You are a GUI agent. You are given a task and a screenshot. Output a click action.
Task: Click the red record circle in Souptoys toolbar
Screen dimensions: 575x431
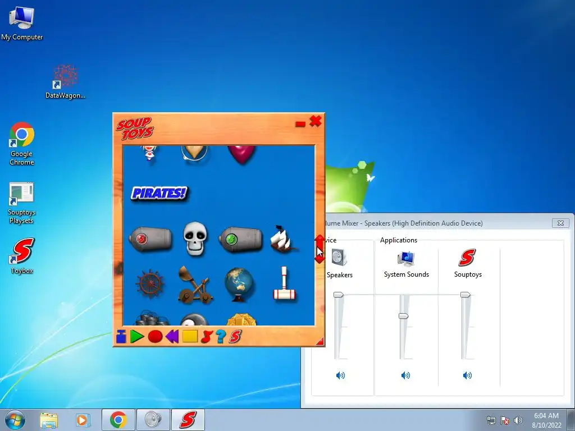[155, 337]
